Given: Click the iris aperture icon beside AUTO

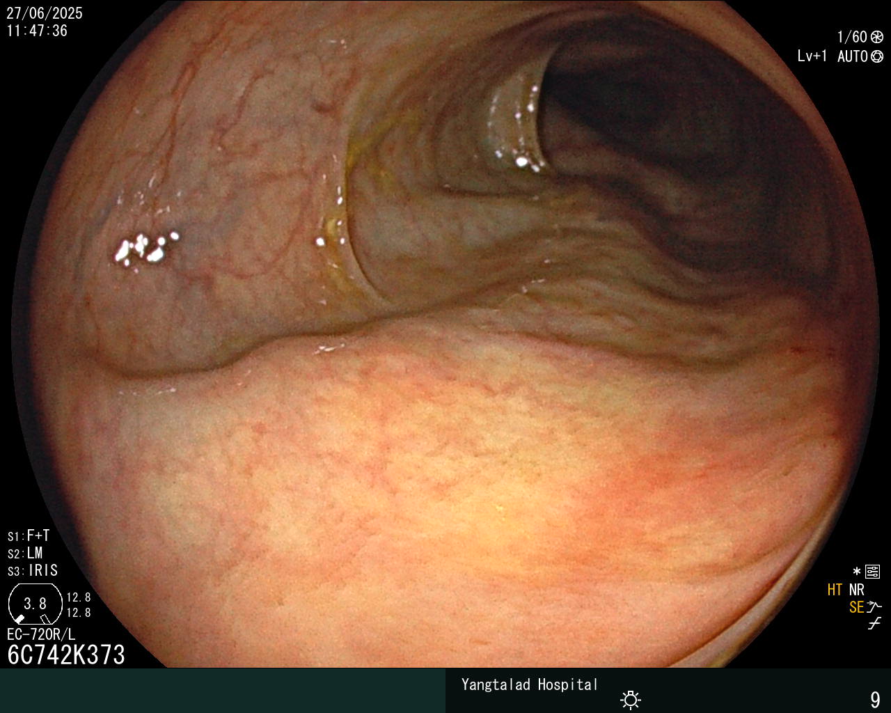Looking at the screenshot, I should click(x=877, y=56).
